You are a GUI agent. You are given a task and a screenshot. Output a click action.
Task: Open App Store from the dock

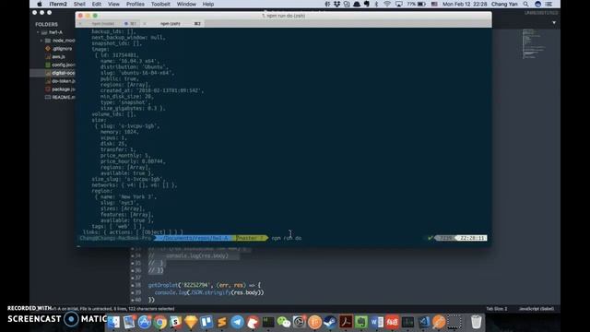coord(145,322)
